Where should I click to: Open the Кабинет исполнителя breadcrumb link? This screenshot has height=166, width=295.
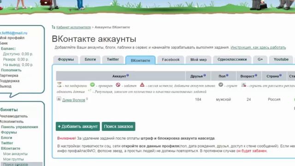pos(74,27)
